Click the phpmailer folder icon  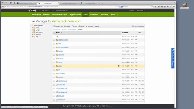57,73
